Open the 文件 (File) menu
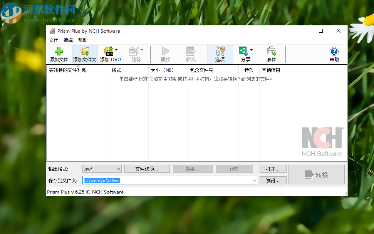This screenshot has height=234, width=374. [53, 40]
